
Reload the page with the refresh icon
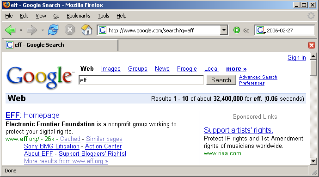53,30
